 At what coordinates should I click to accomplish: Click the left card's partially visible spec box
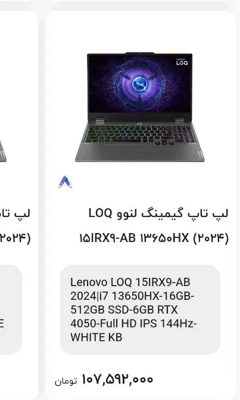(11, 309)
